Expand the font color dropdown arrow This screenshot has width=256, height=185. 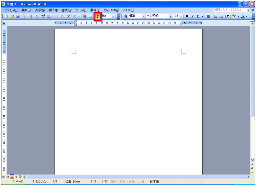point(247,16)
